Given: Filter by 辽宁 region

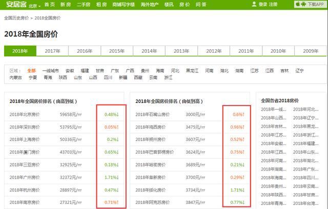Looking at the screenshot, I should [x=299, y=71].
